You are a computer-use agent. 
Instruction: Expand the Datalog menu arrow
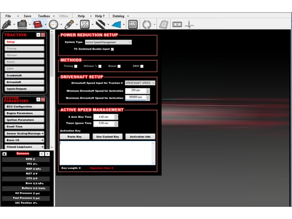pos(128,16)
